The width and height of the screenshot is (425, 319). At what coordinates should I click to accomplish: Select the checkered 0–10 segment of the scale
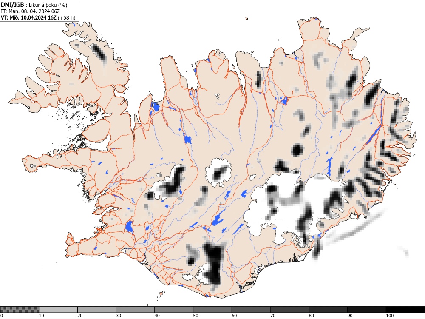click(x=20, y=310)
